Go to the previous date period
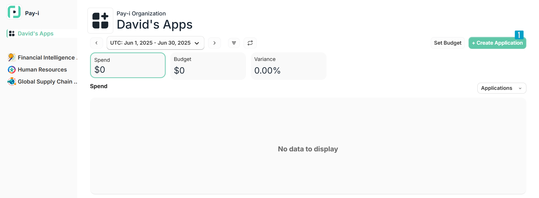 pyautogui.click(x=97, y=43)
